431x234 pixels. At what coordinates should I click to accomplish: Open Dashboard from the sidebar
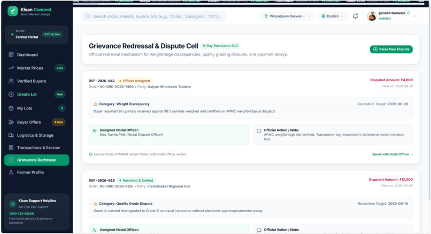pyautogui.click(x=36, y=54)
